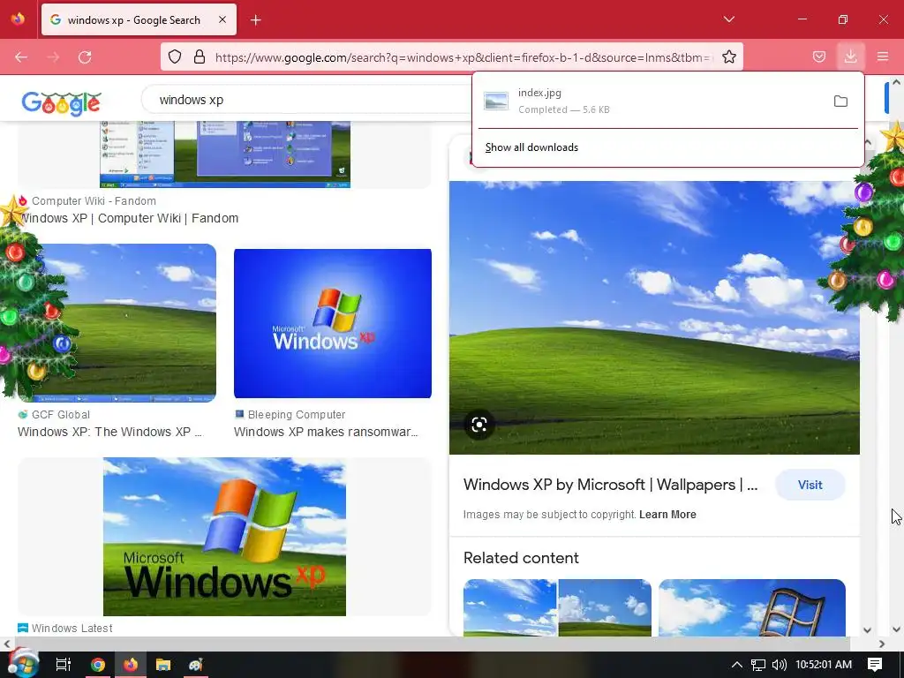
Task: Open the Windows Start button
Action: pos(23,664)
